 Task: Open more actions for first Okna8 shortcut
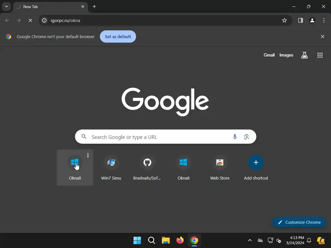click(88, 155)
